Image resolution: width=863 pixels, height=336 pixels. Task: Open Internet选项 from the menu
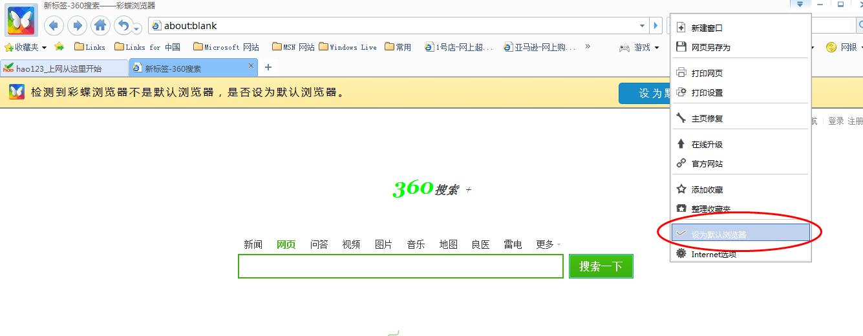(x=741, y=254)
